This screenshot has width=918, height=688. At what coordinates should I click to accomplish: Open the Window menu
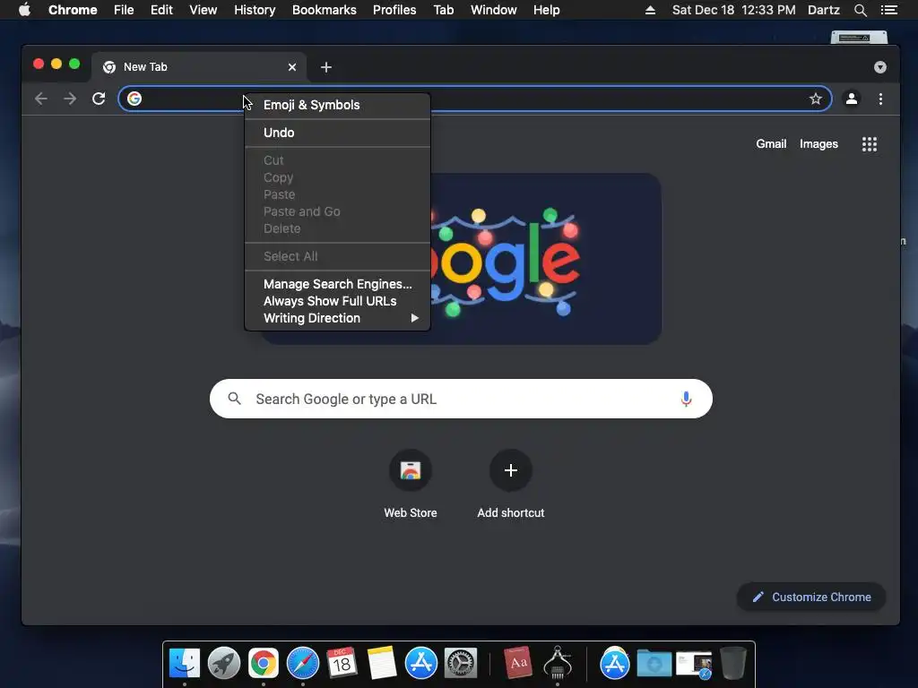click(494, 10)
